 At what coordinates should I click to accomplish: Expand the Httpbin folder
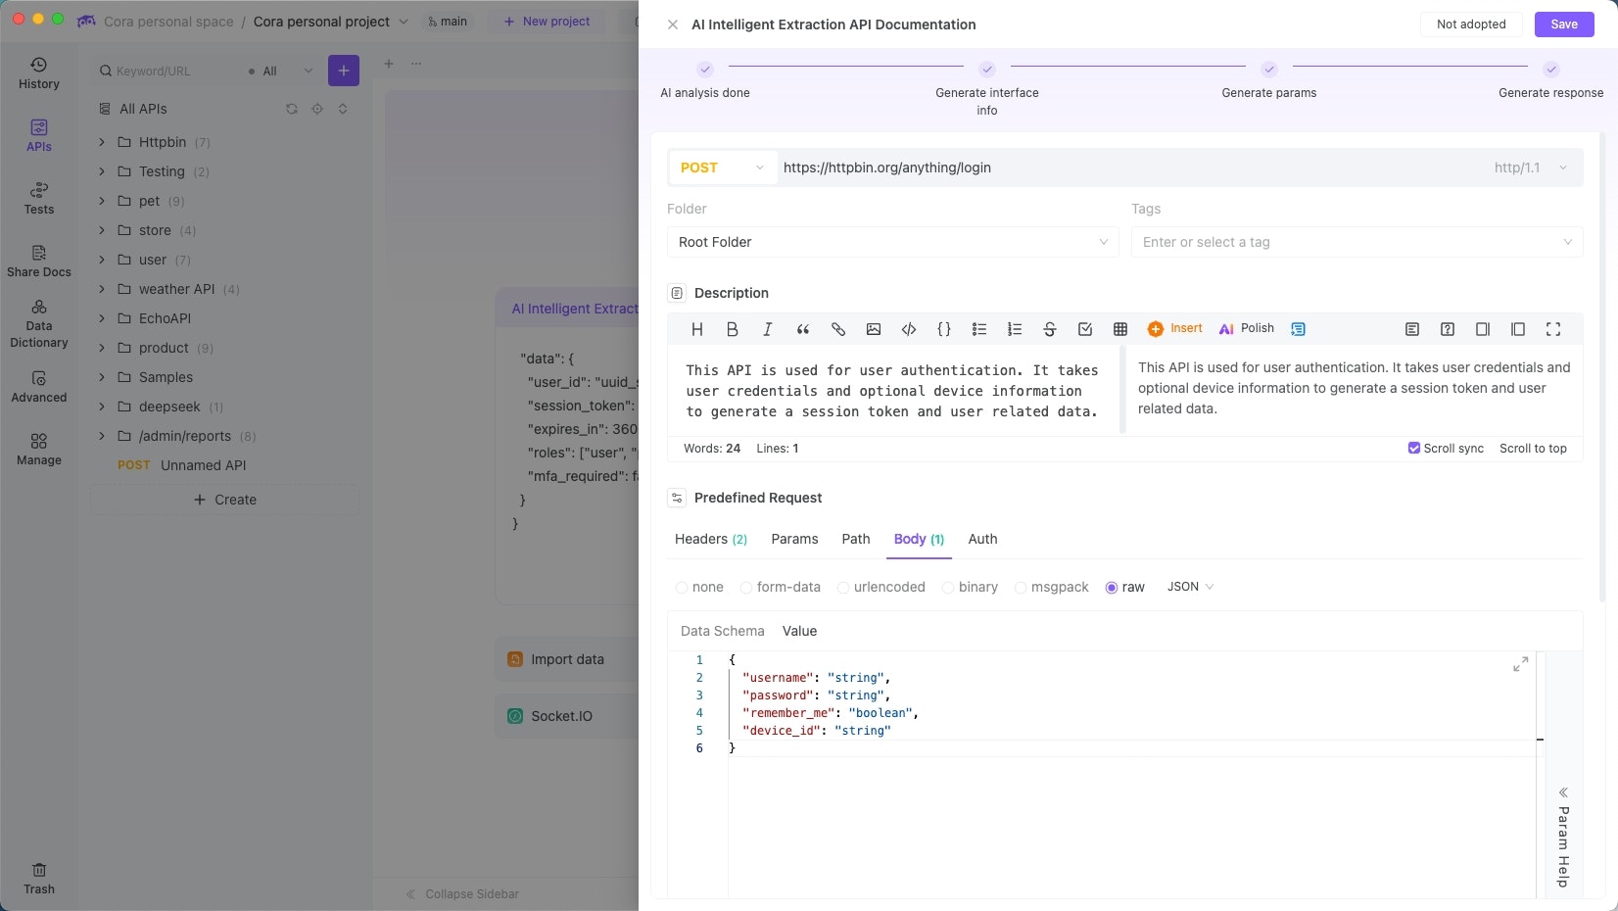coord(102,142)
